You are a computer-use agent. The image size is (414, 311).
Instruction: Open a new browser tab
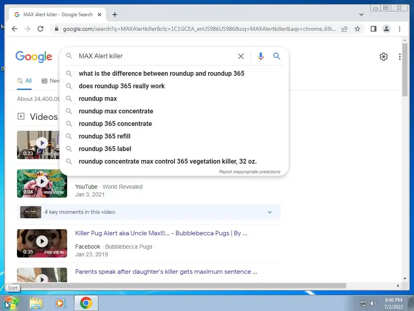tap(114, 15)
